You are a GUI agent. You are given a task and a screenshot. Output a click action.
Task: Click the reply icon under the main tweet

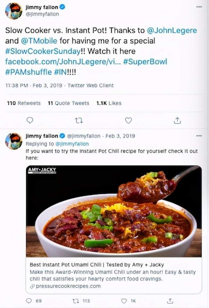[x=30, y=120]
